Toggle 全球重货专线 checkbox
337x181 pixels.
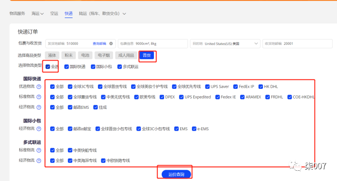(x=70, y=97)
